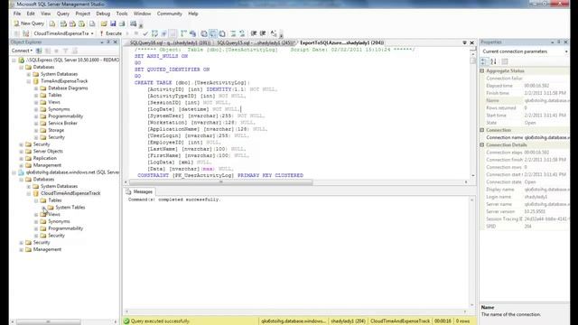Image resolution: width=578 pixels, height=325 pixels.
Task: Expand the Server Objects node
Action: tap(22, 152)
